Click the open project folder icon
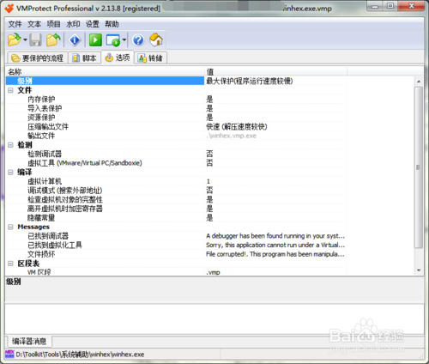The width and height of the screenshot is (429, 364). [15, 39]
